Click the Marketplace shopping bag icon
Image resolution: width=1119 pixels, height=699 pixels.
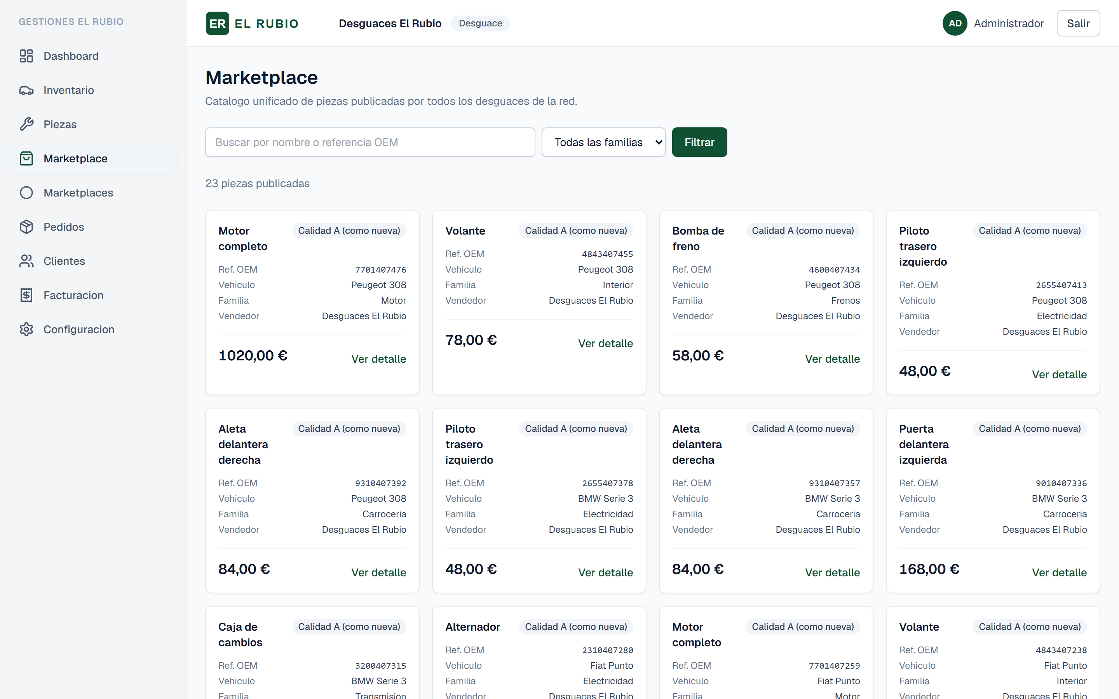(x=26, y=158)
